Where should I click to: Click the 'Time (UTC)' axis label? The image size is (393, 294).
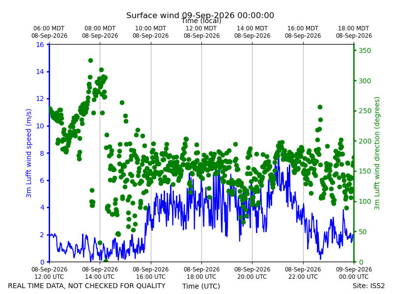tap(201, 286)
